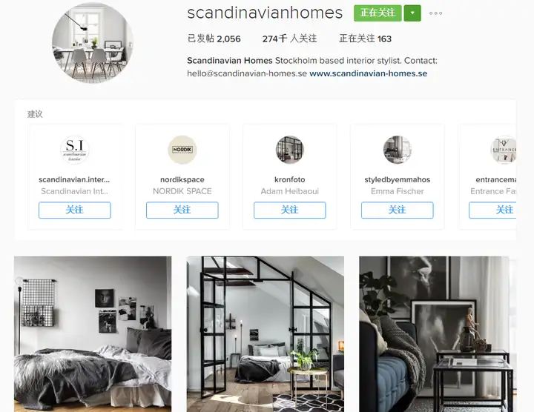This screenshot has width=534, height=412.
Task: Follow kronfoto with its 关注 button
Action: pos(290,210)
